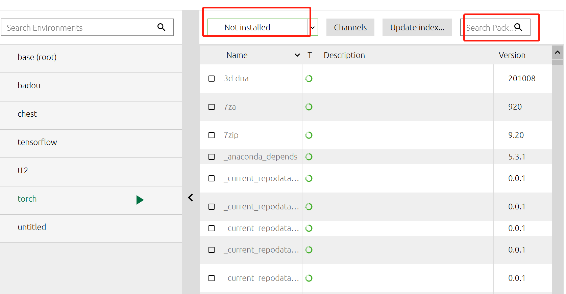Click version 9.20 of 7zip
The width and height of the screenshot is (566, 294).
516,135
